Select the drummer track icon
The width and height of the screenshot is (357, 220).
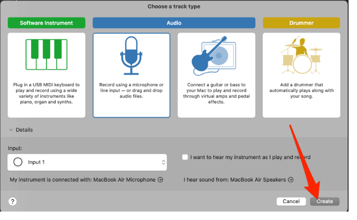[x=301, y=57]
